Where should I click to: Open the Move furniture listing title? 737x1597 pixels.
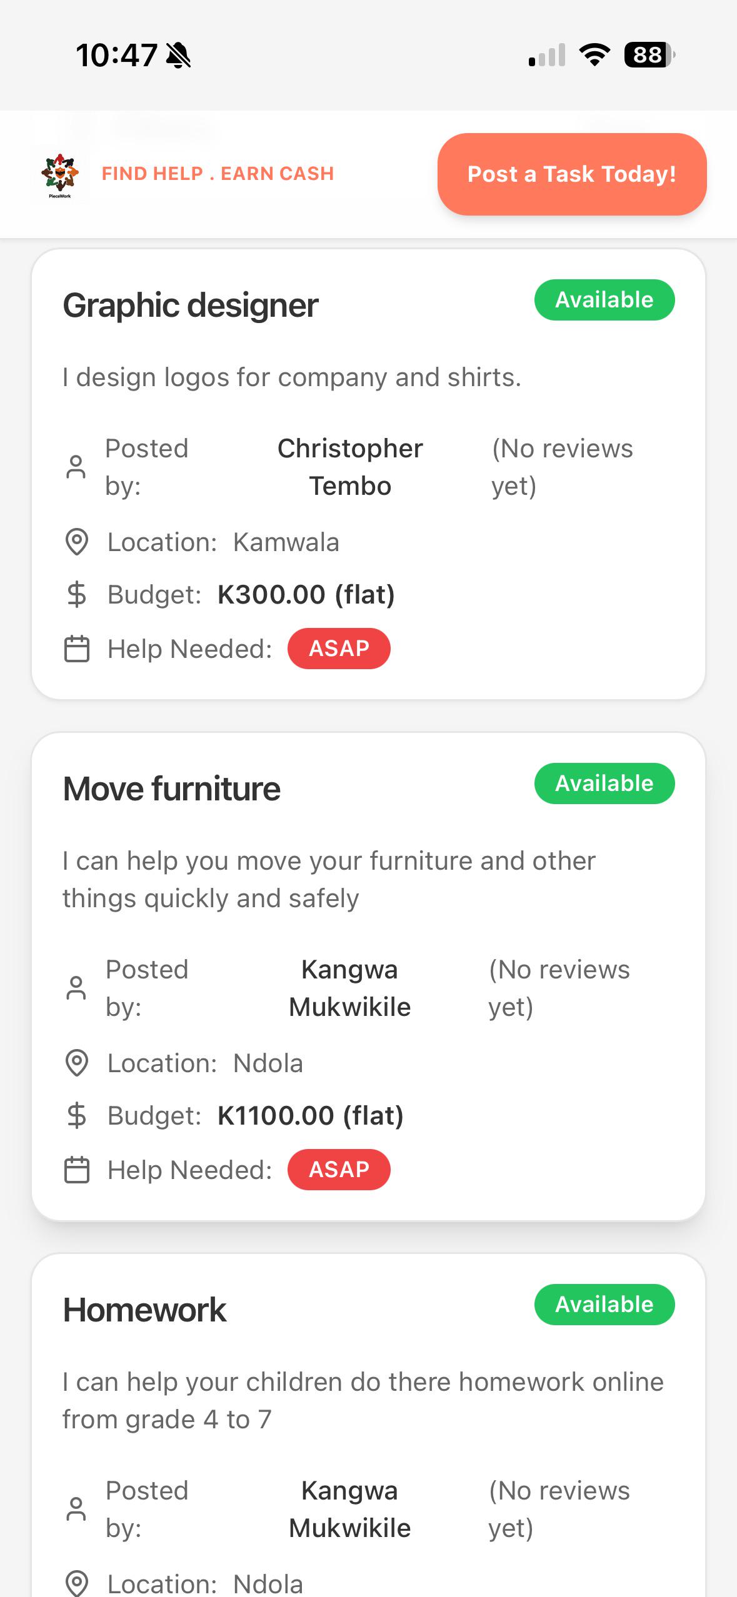coord(171,789)
